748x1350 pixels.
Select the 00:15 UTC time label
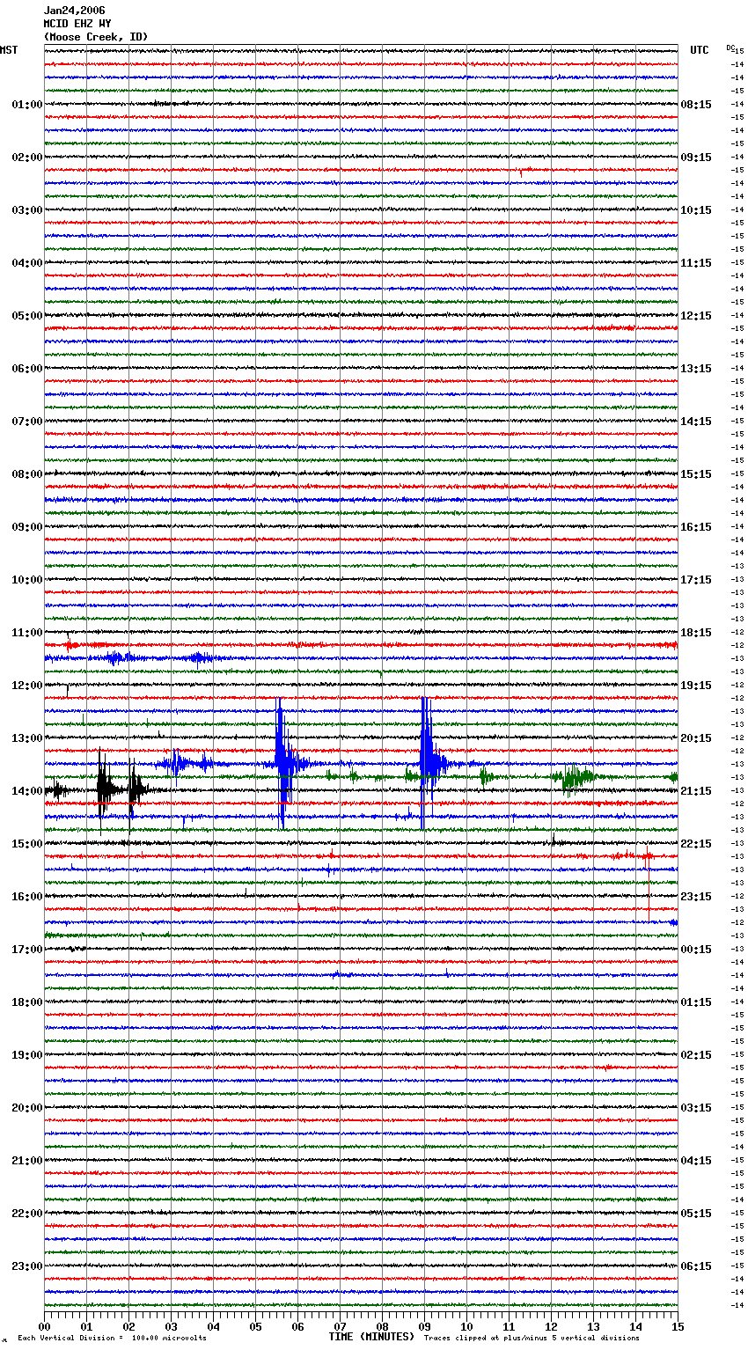point(696,950)
